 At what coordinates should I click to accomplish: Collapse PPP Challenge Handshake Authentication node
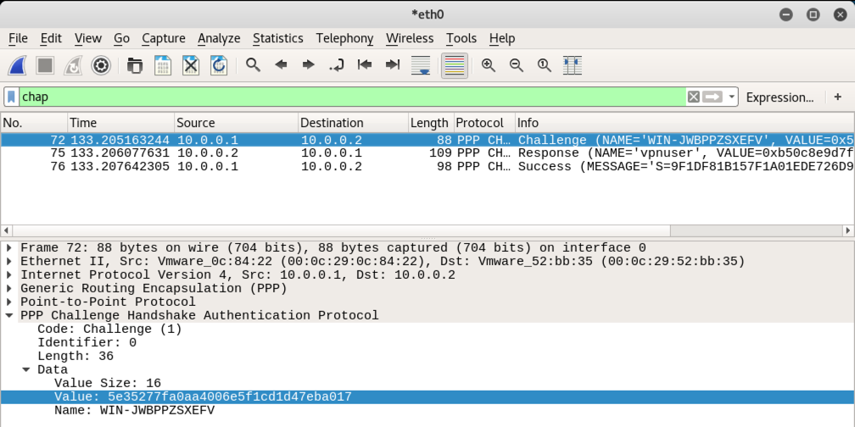[9, 315]
